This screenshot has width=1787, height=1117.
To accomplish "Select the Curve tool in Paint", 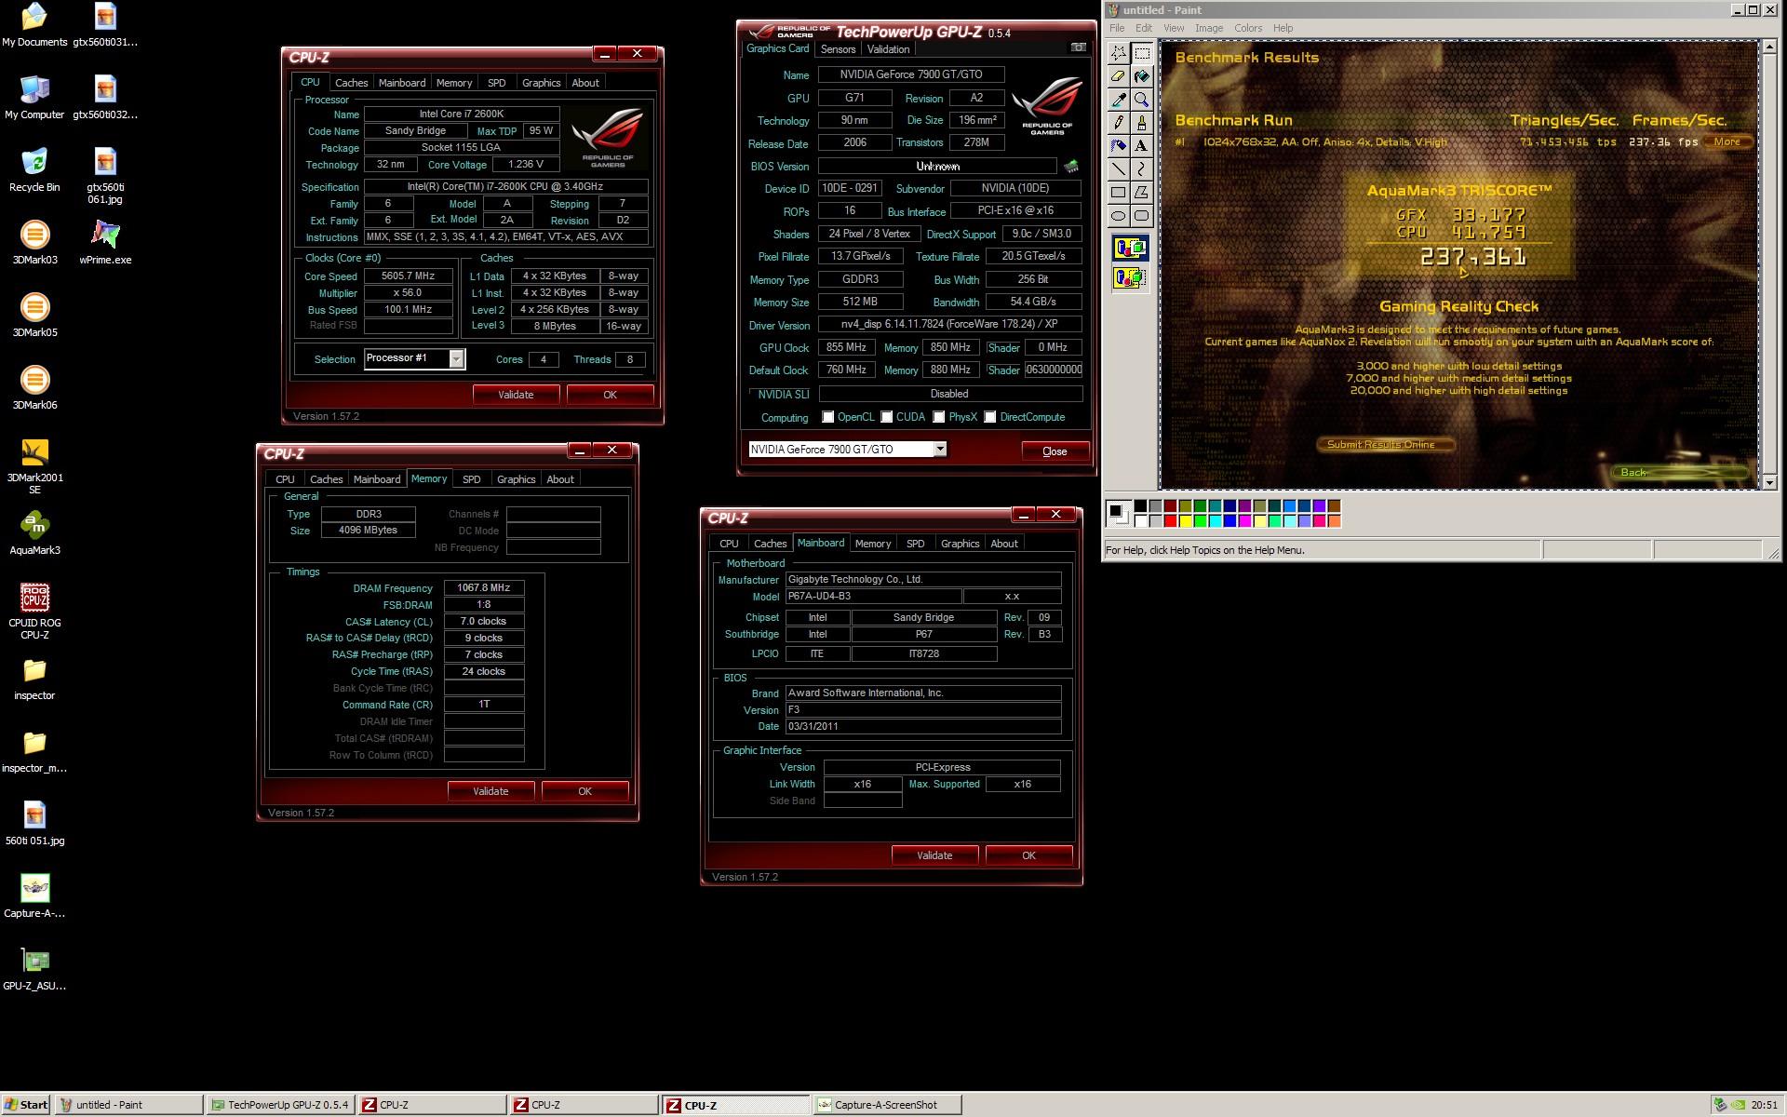I will 1141,169.
